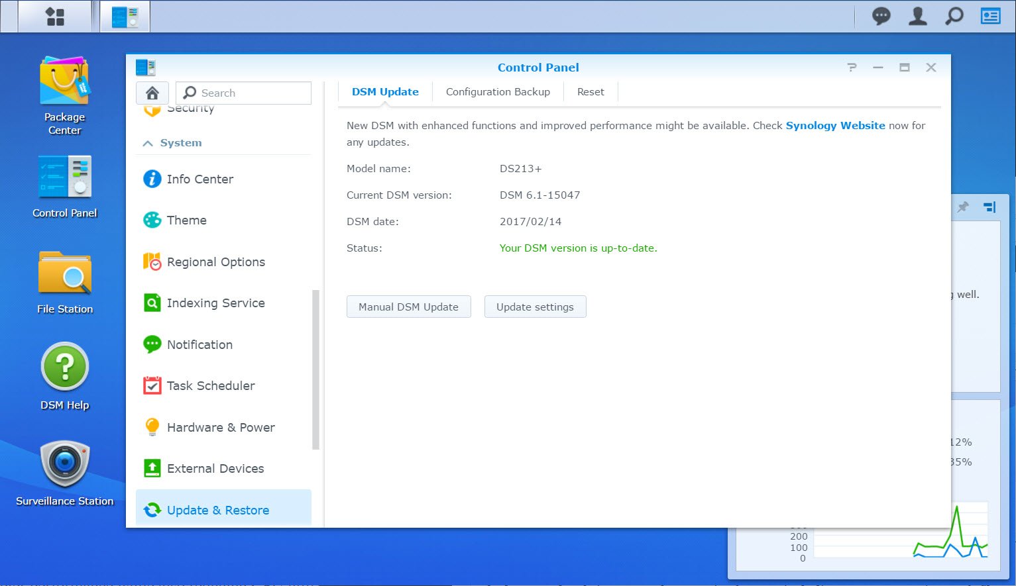Viewport: 1016px width, 586px height.
Task: Open Regional Options in sidebar
Action: click(x=223, y=262)
